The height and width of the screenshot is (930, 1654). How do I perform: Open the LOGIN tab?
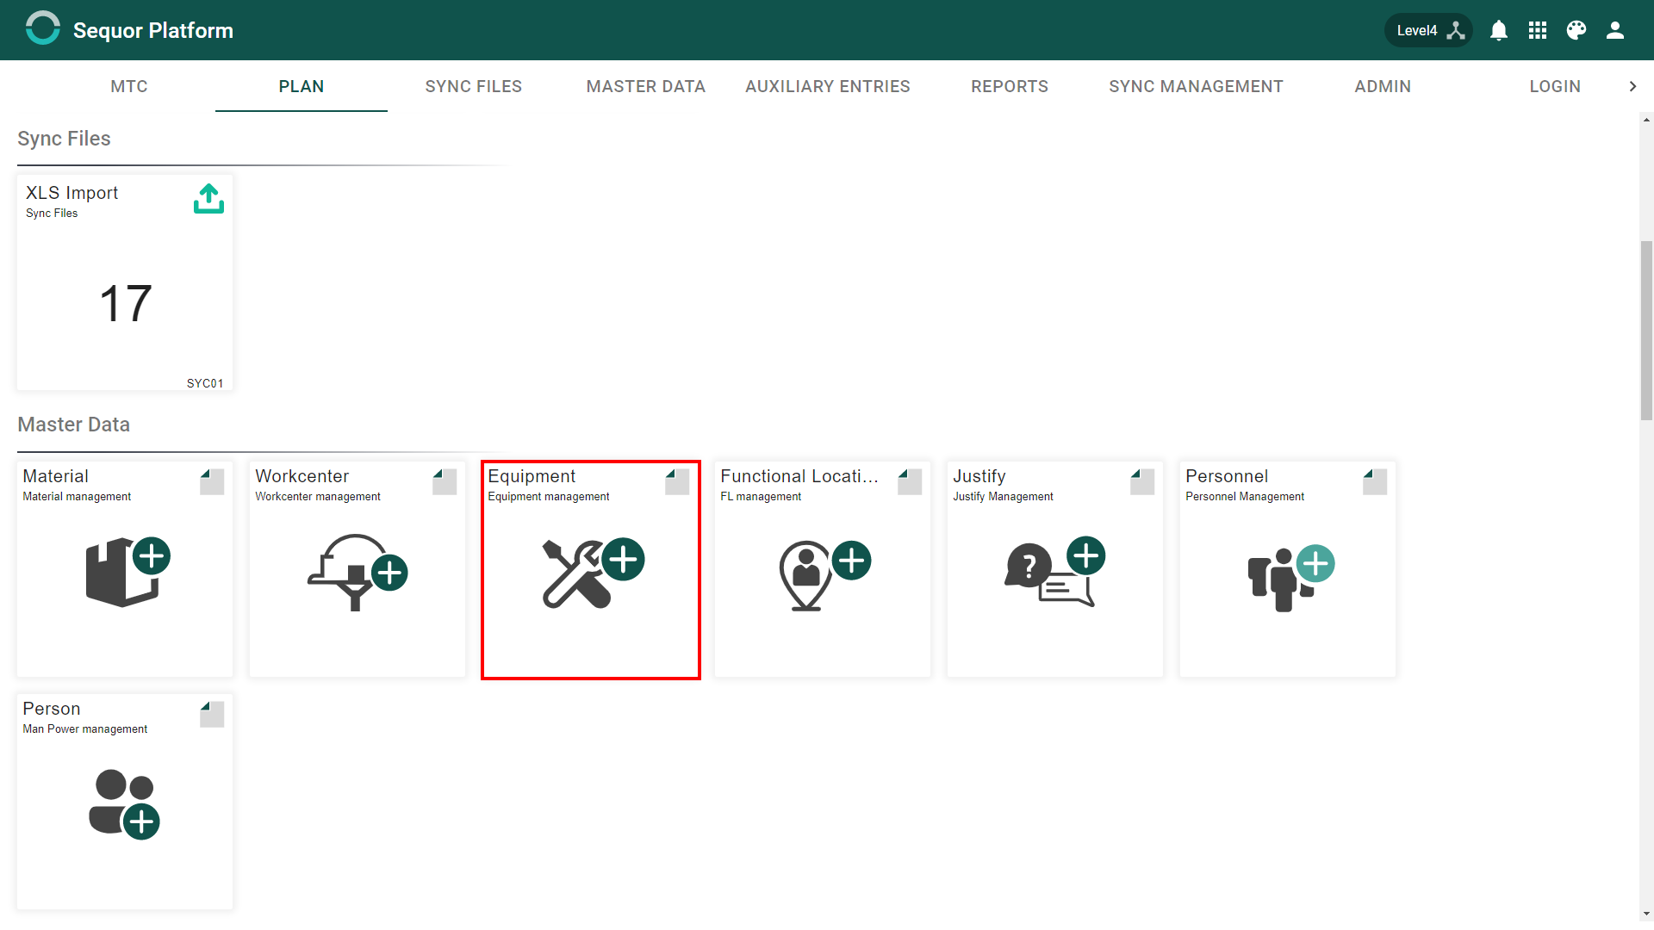click(1556, 86)
